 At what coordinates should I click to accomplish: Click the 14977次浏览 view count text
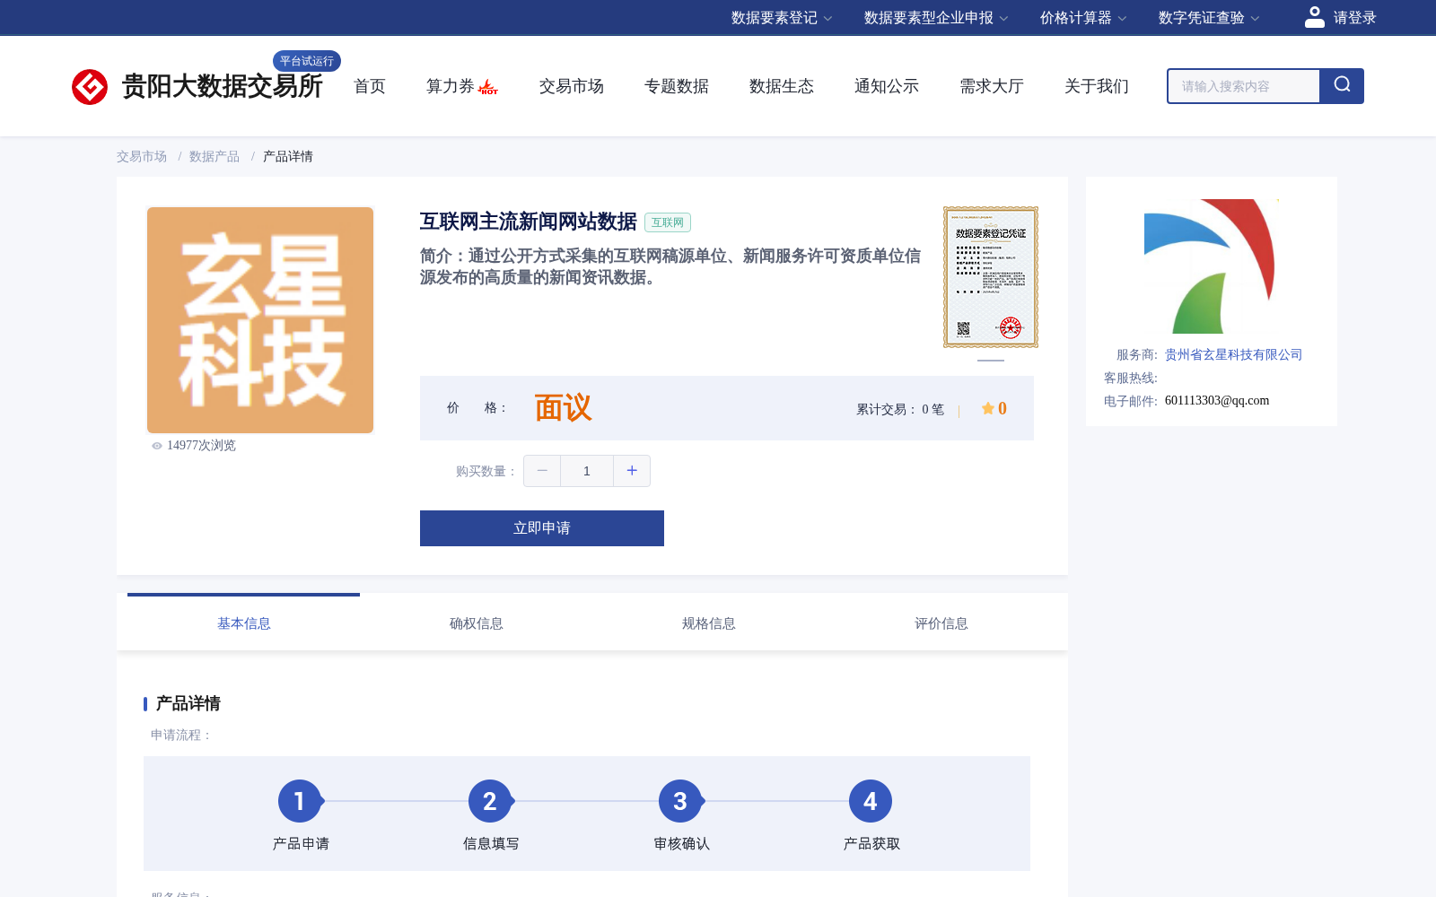[x=201, y=446]
